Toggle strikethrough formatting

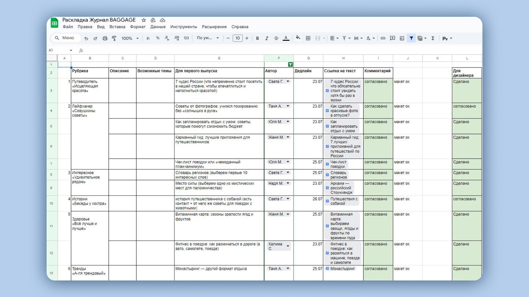[x=276, y=38]
